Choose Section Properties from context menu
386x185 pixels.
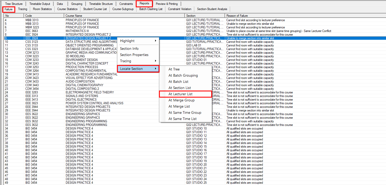pyautogui.click(x=138, y=55)
